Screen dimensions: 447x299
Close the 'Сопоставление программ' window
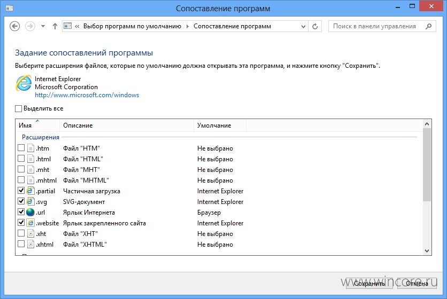(x=431, y=6)
